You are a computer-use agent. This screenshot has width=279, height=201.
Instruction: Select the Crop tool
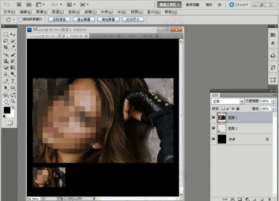(x=6, y=47)
